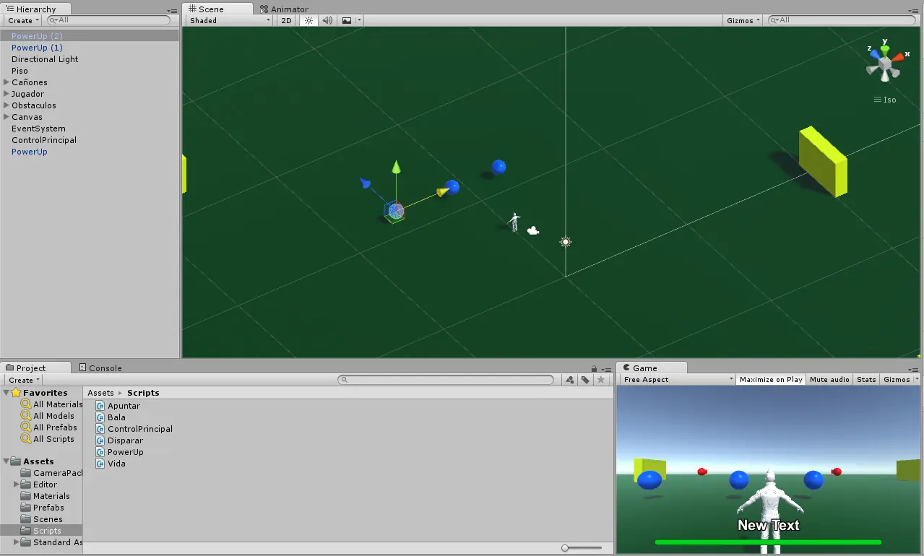Click the directional light sun gizmo
The image size is (924, 556).
[566, 242]
